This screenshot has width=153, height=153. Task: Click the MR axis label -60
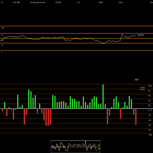click(149, 125)
